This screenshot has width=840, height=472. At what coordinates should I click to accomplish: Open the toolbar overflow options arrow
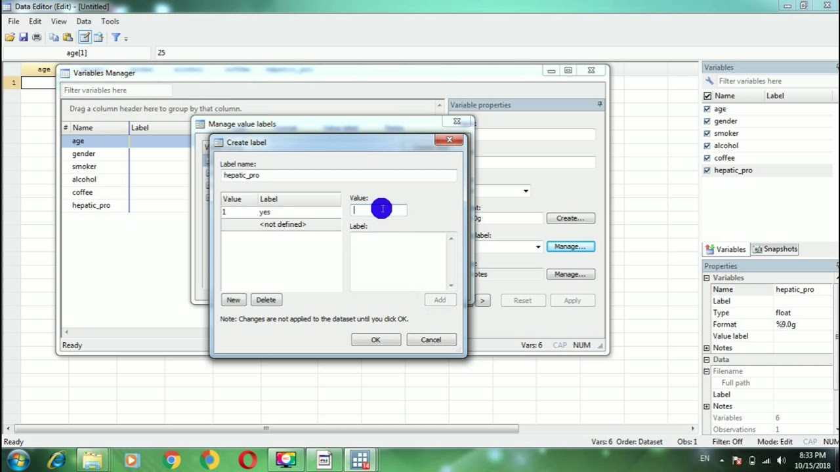(126, 38)
